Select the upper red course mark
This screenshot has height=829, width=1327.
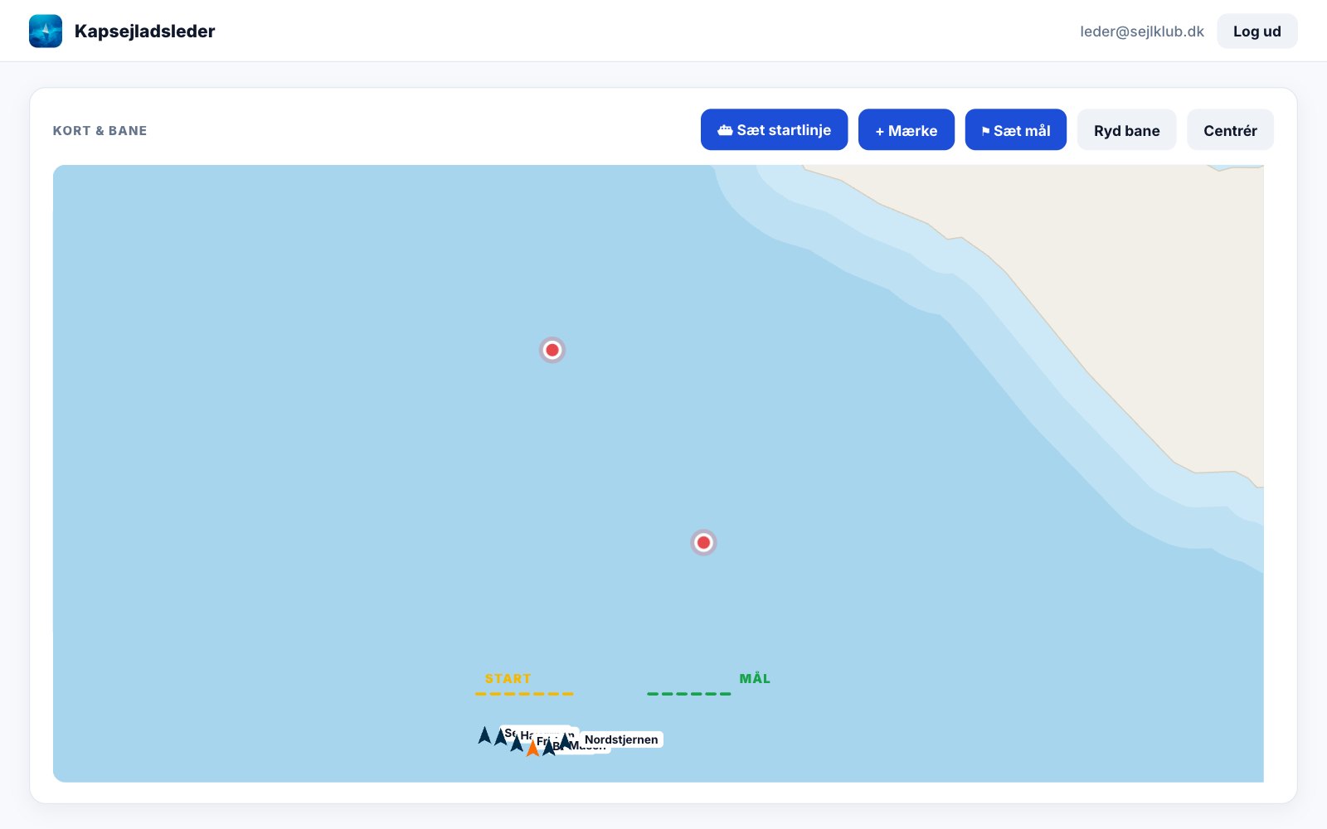[552, 350]
